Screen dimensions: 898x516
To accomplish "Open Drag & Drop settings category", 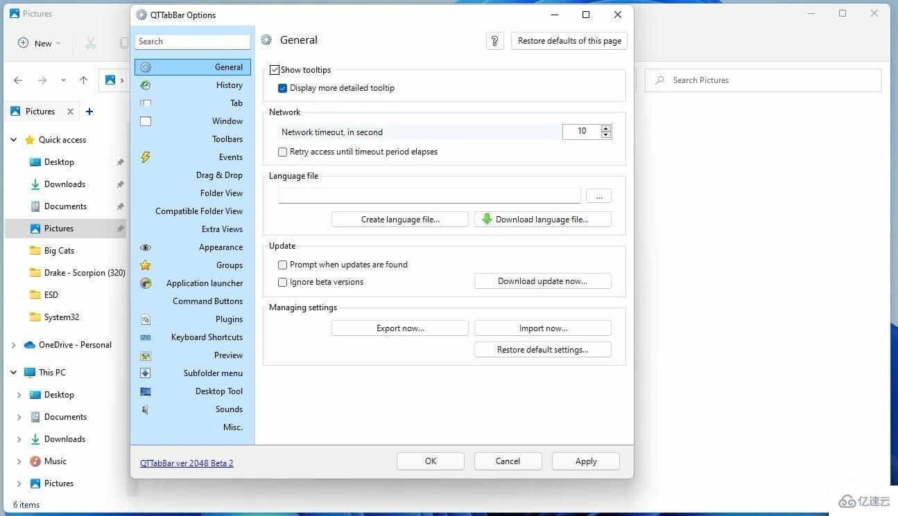I will [193, 175].
